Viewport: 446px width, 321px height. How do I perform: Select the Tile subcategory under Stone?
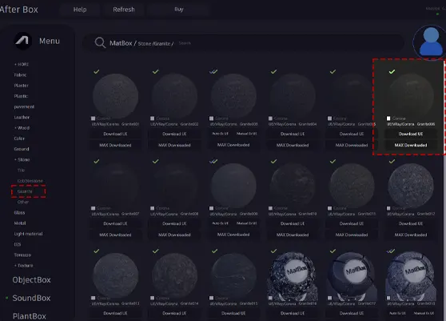pos(21,170)
